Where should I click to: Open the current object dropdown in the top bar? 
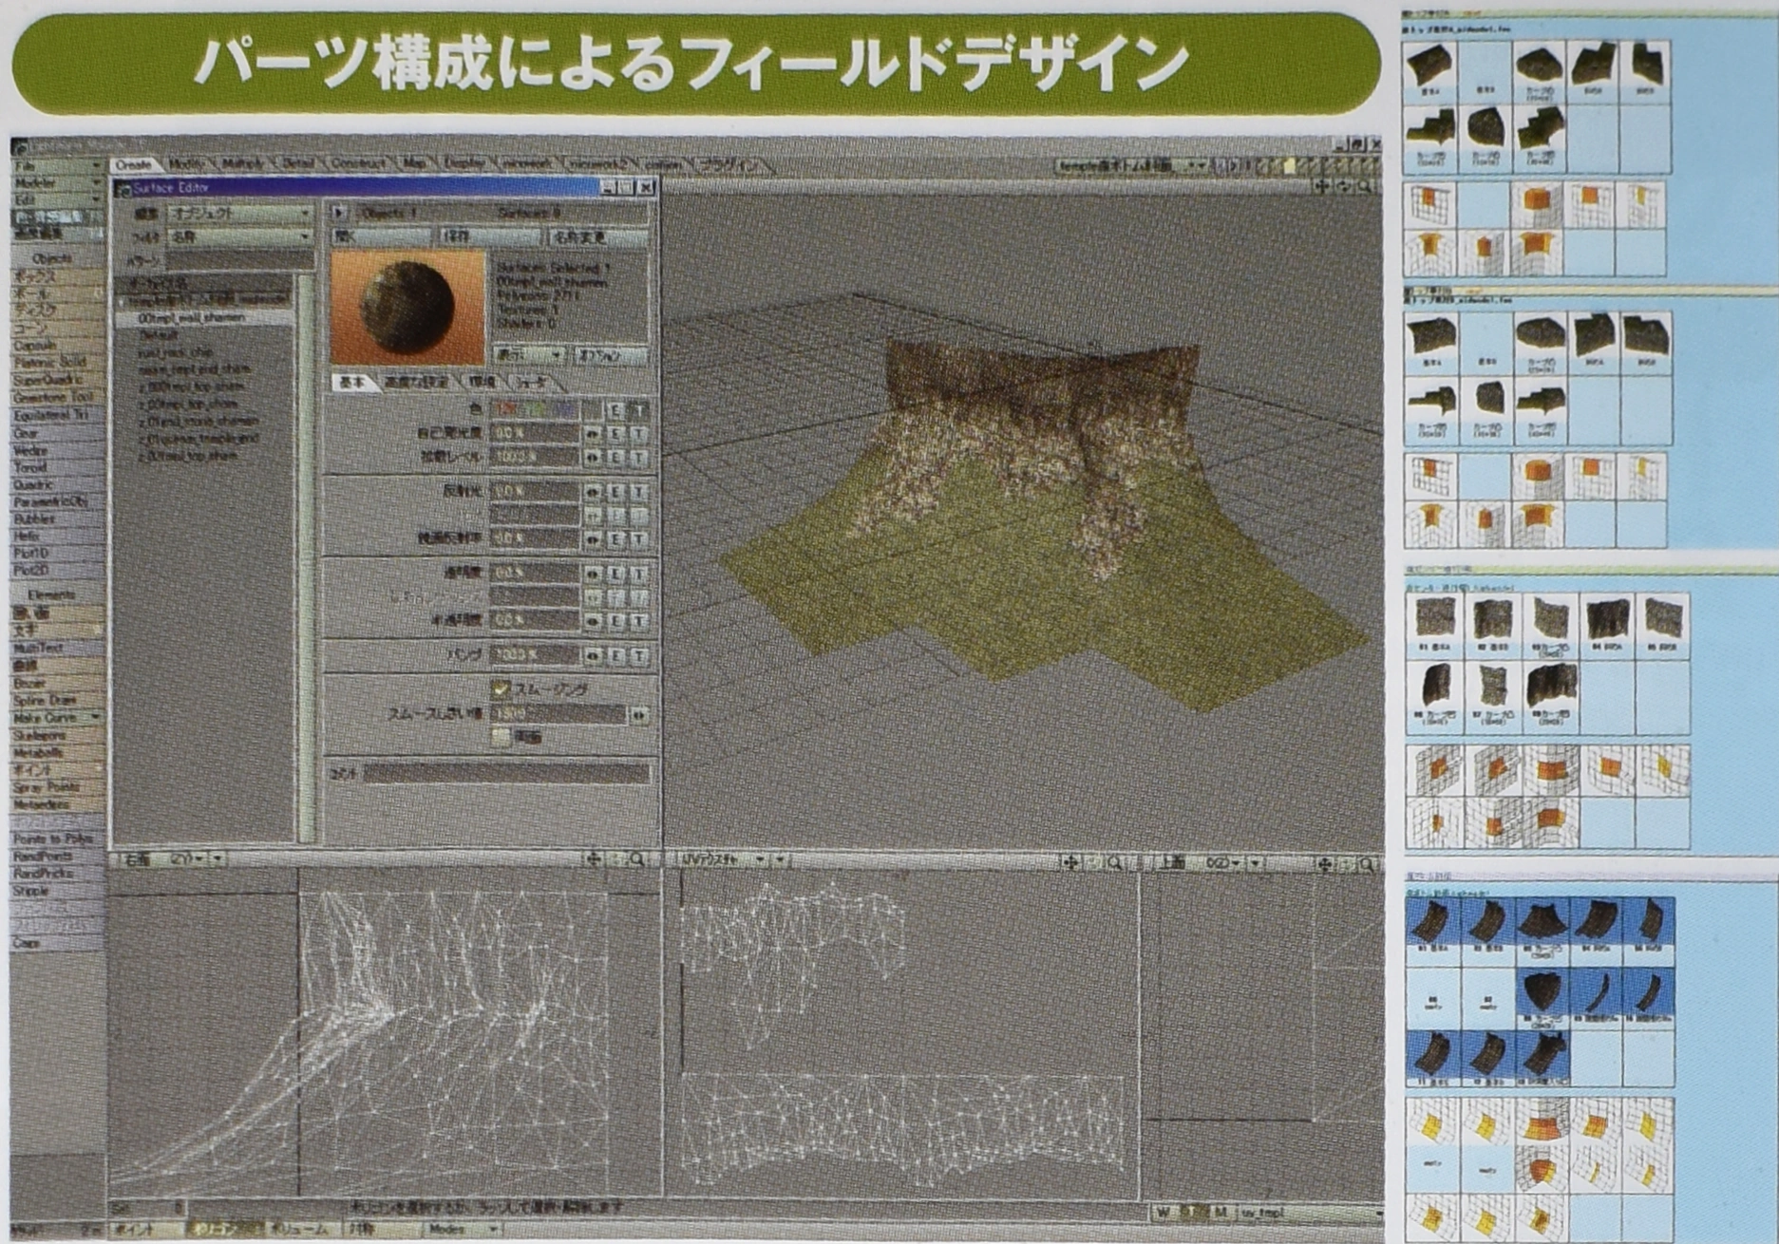point(1133,165)
